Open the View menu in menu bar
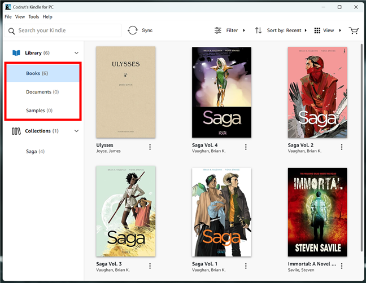Viewport: 366px width, 283px height. point(20,17)
